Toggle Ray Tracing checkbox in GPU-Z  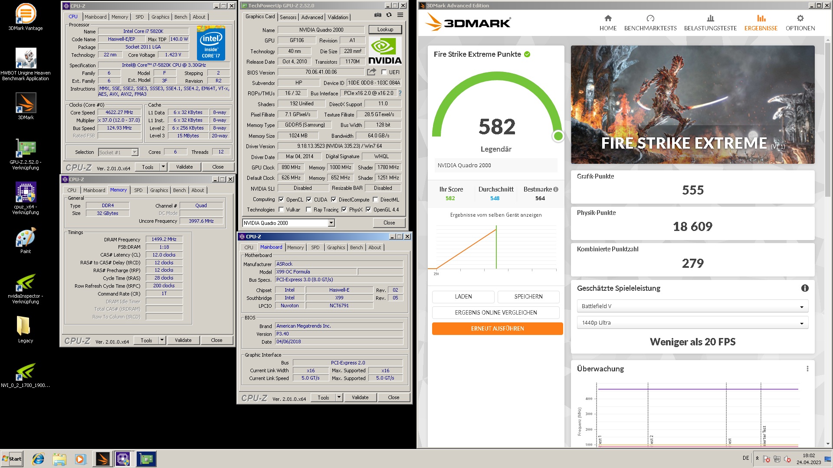(x=308, y=210)
